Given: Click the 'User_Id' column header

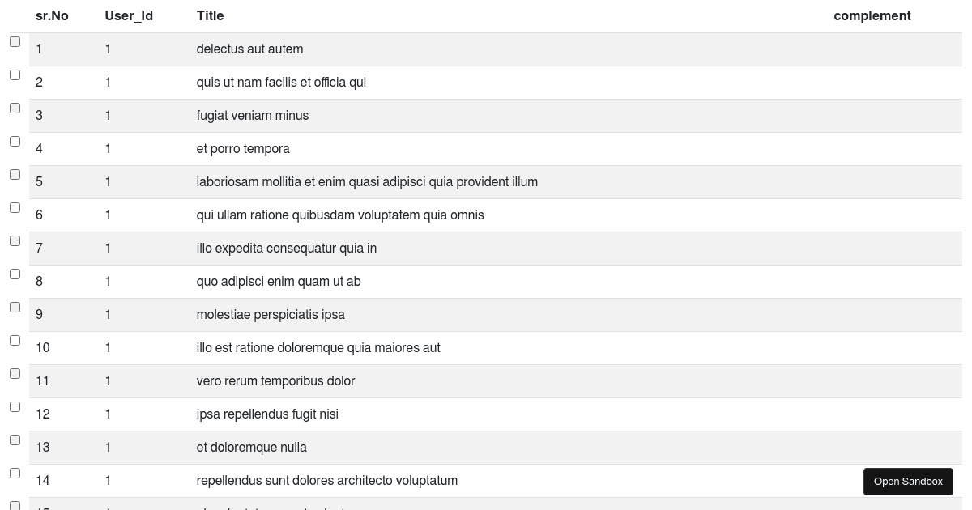Looking at the screenshot, I should pos(129,15).
